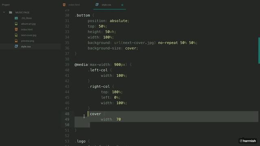The image size is (260, 146).
Task: Click 'width: 100%;' on line 34
Action: (101, 37)
